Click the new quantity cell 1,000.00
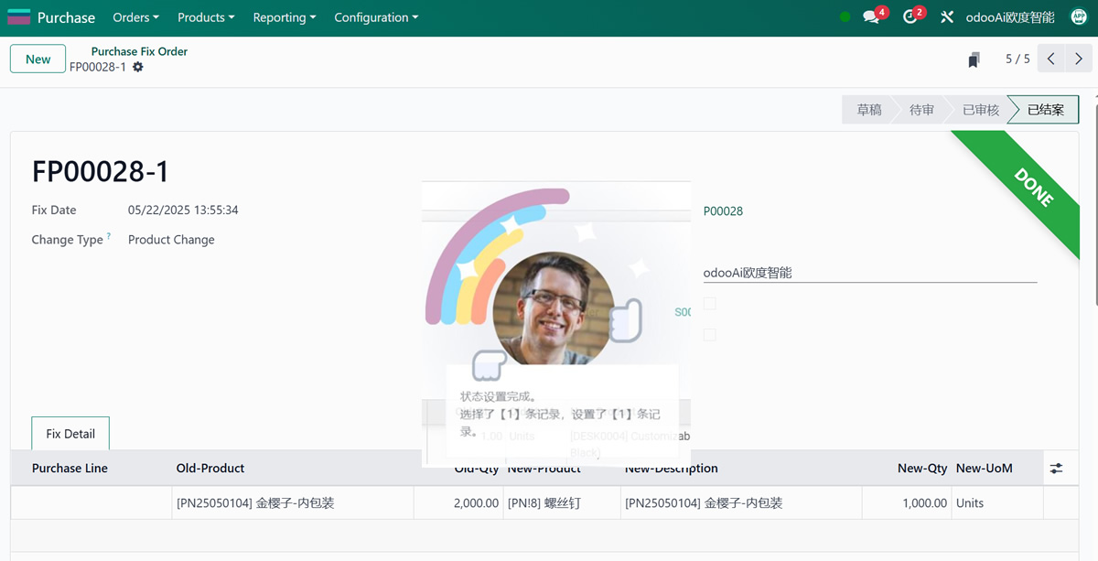The width and height of the screenshot is (1098, 561). click(x=907, y=503)
